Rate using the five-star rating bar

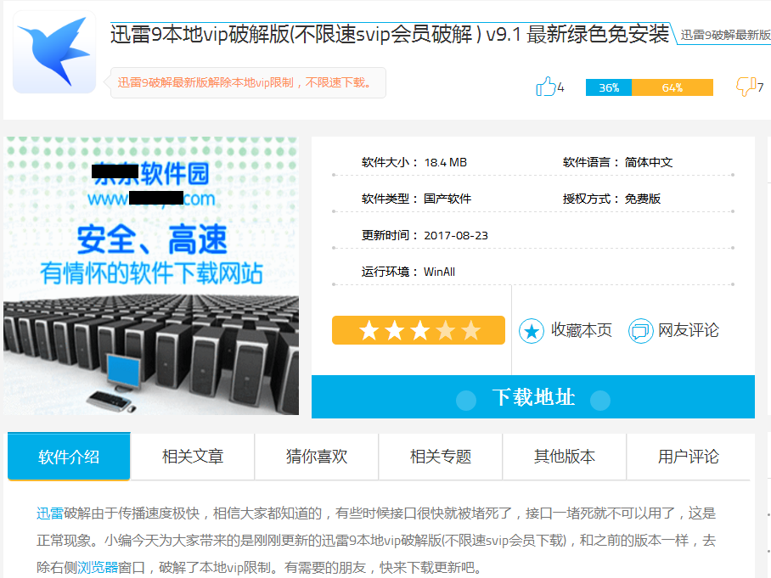(x=419, y=330)
